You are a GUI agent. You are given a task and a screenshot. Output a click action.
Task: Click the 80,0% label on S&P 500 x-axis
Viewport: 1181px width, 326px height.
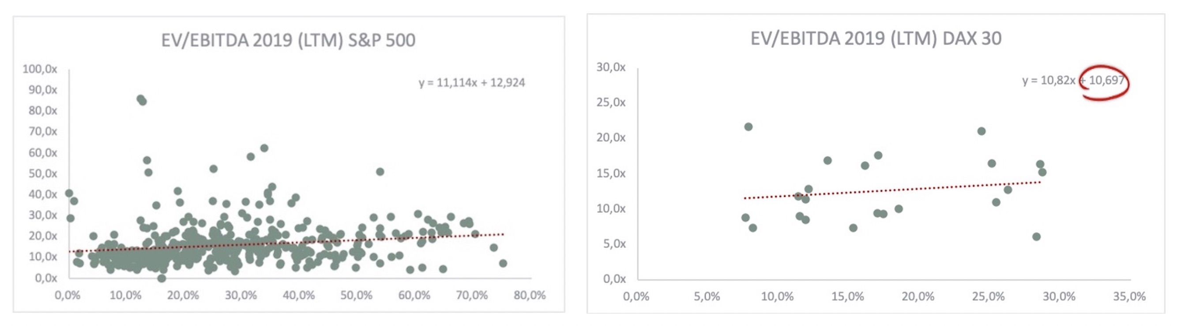click(x=530, y=295)
